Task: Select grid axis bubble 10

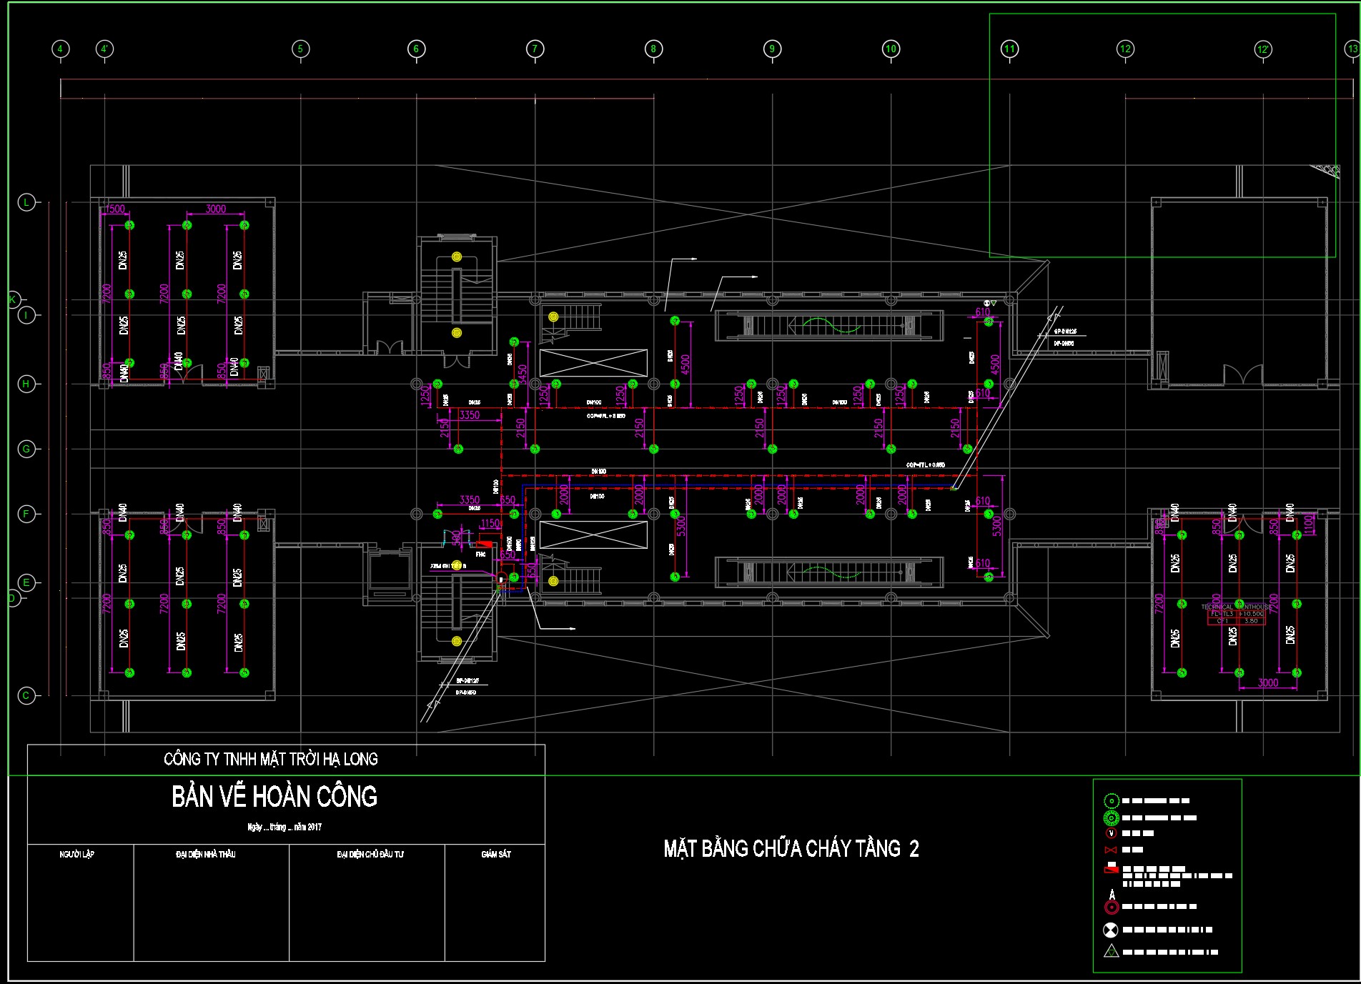Action: click(891, 49)
